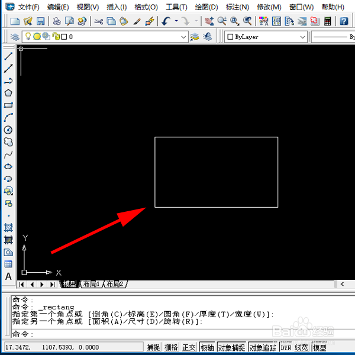Screen dimensions: 355x355
Task: Create a new drawing file
Action: 15,21
